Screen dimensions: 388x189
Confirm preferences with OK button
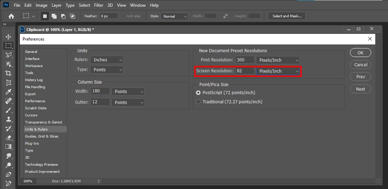(360, 53)
